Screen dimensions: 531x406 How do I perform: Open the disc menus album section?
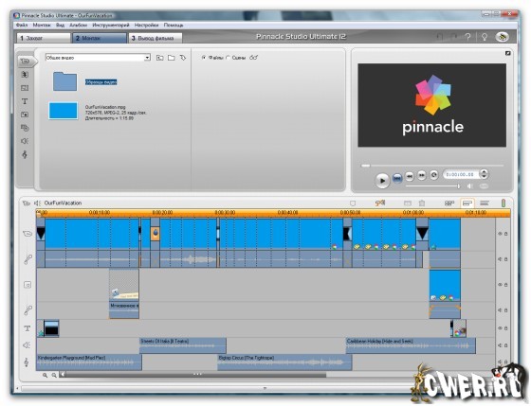pyautogui.click(x=25, y=128)
